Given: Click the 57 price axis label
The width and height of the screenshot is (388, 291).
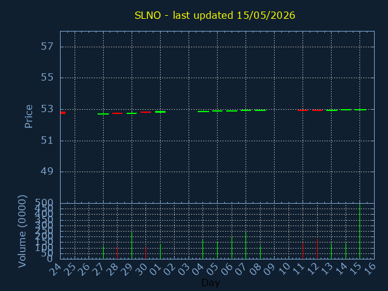Looking at the screenshot, I should pyautogui.click(x=47, y=47).
